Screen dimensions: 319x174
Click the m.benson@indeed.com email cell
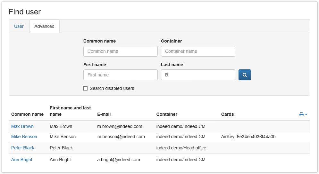coord(121,137)
